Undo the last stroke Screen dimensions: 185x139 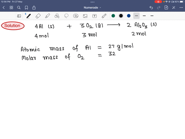(151, 8)
